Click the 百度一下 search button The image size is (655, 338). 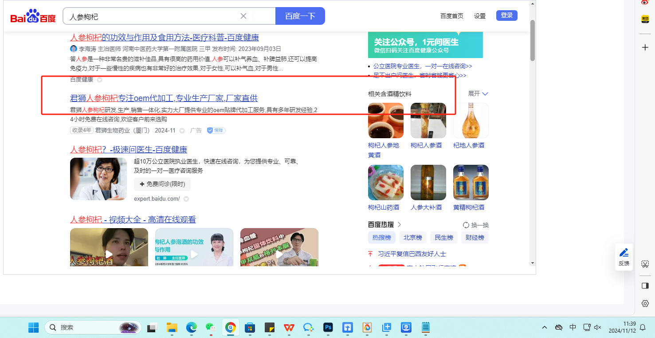[x=300, y=16]
